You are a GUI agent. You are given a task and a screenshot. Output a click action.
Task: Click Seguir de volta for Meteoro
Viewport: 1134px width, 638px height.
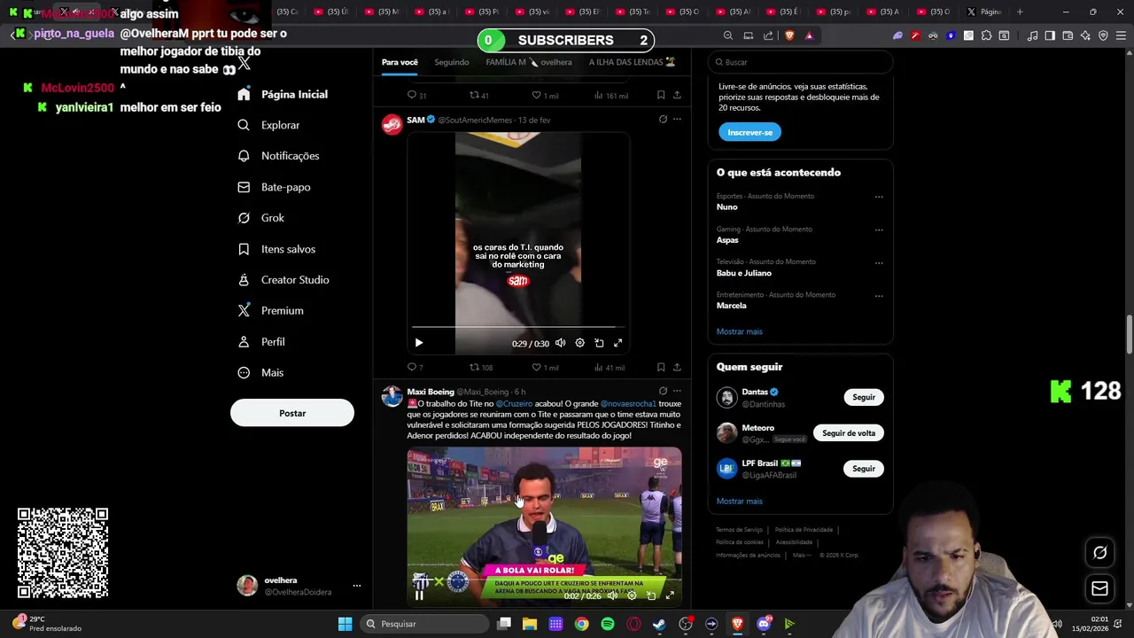pyautogui.click(x=849, y=433)
